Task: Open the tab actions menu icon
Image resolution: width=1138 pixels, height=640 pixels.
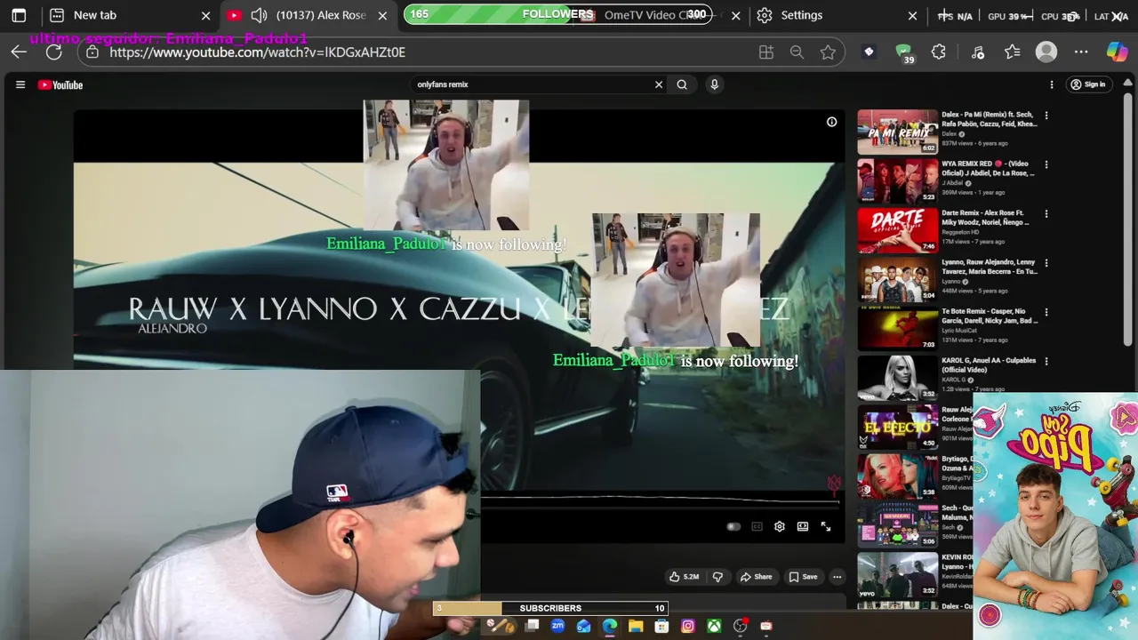Action: pos(19,15)
